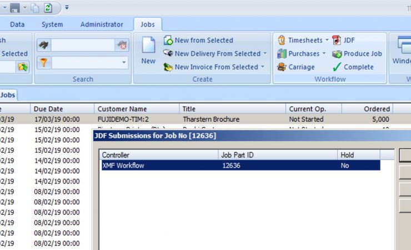
Task: Switch to the Administrator ribbon tab
Action: (x=102, y=24)
